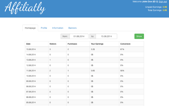Click earnings value in 12.08.2014 row
Screen dimensions: 169x106
(x=92, y=65)
